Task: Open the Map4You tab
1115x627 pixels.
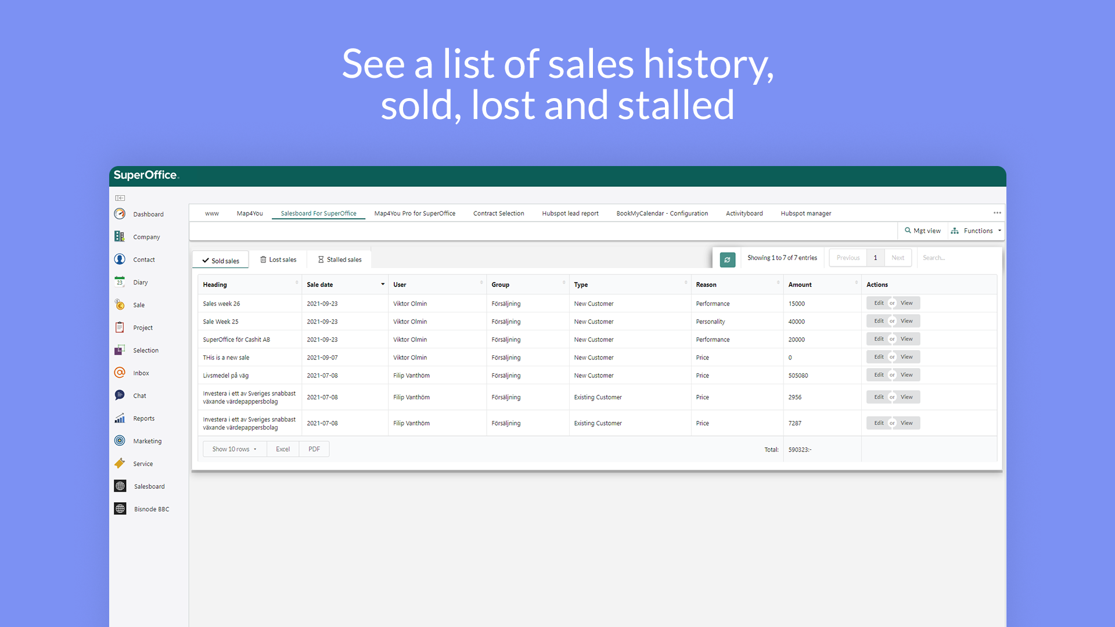Action: click(250, 213)
